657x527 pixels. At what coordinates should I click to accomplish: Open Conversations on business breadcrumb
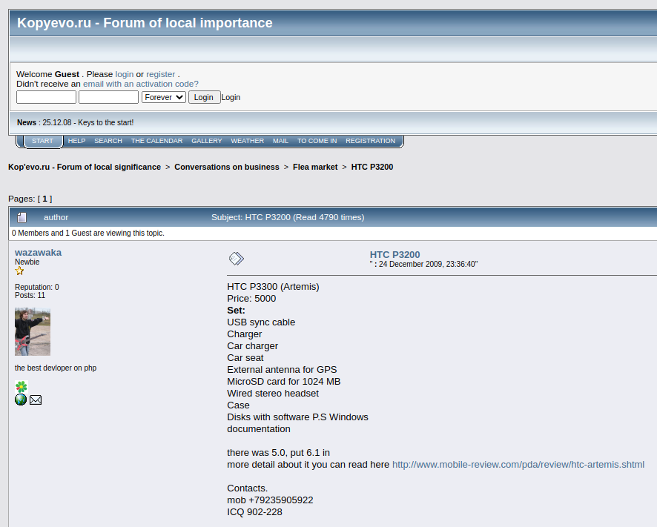pyautogui.click(x=227, y=167)
